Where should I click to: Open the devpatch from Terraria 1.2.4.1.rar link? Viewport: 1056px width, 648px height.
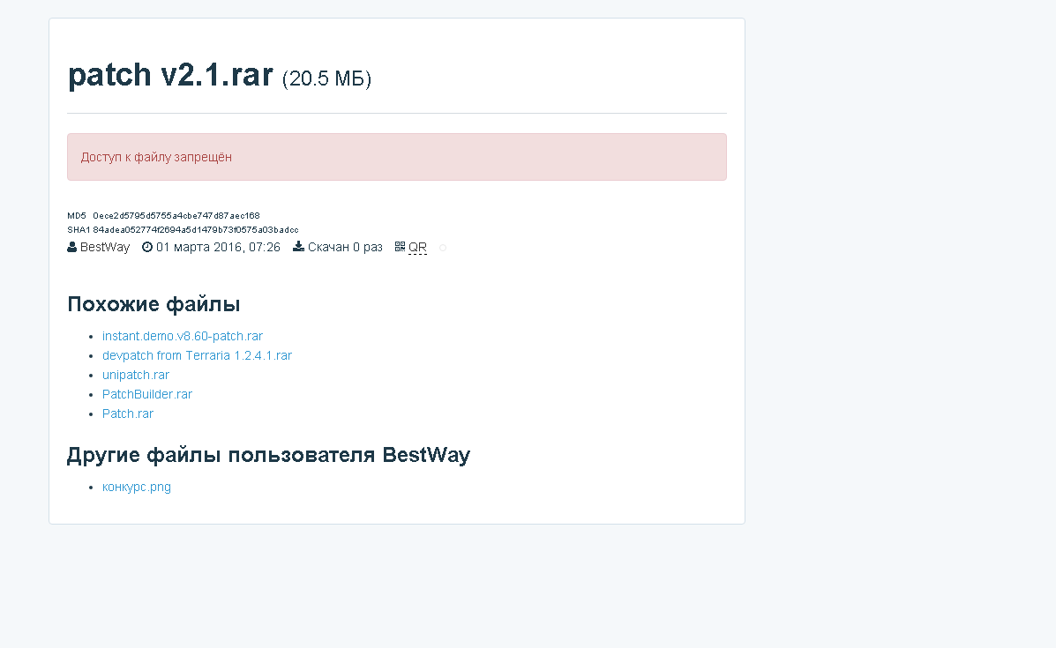pos(197,355)
